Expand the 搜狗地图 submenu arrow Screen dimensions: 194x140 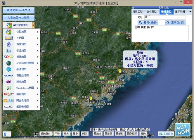(x=38, y=94)
